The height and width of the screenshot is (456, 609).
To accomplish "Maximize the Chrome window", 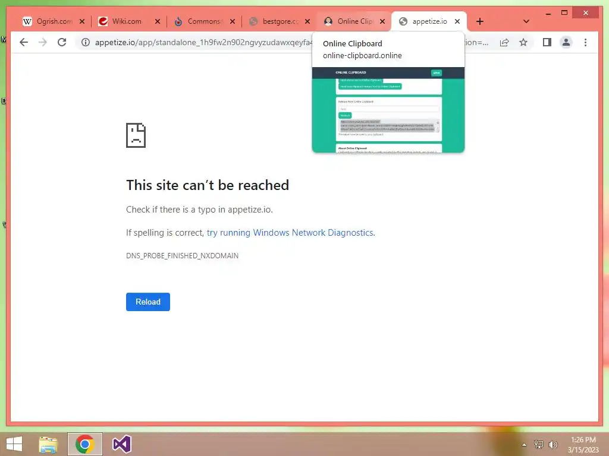I will click(564, 13).
